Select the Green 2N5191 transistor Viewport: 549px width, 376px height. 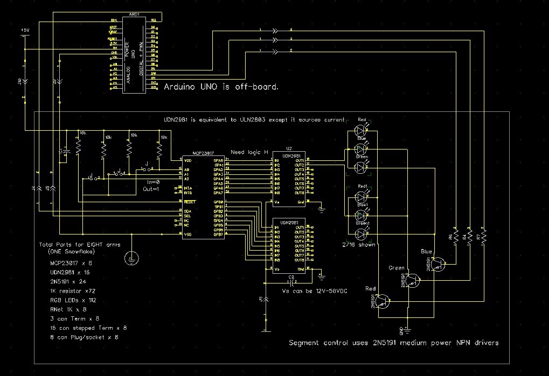point(412,280)
